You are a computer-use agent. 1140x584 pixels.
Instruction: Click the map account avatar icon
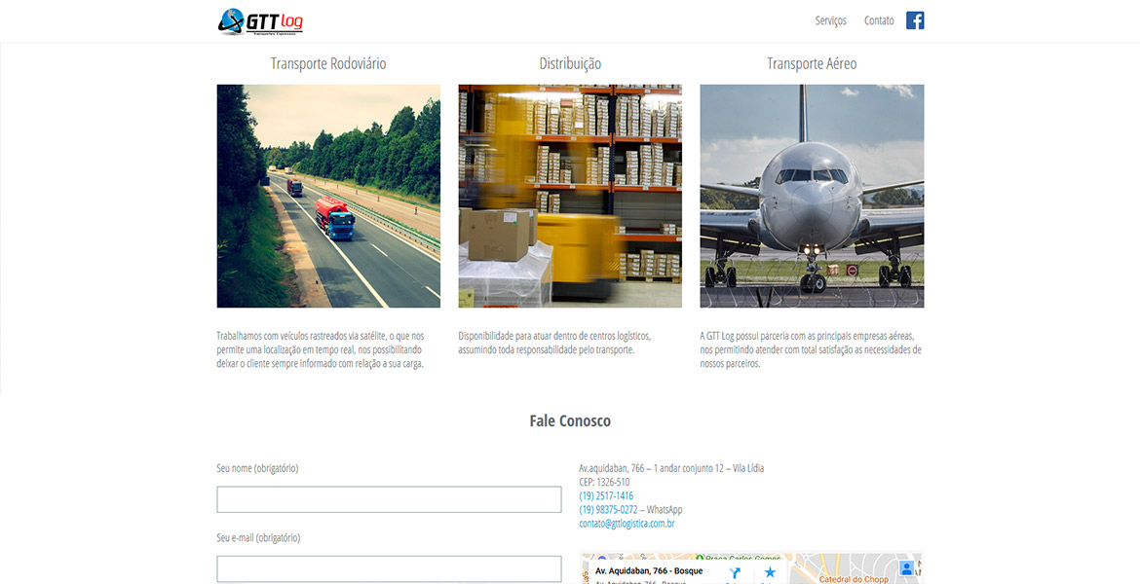click(906, 568)
